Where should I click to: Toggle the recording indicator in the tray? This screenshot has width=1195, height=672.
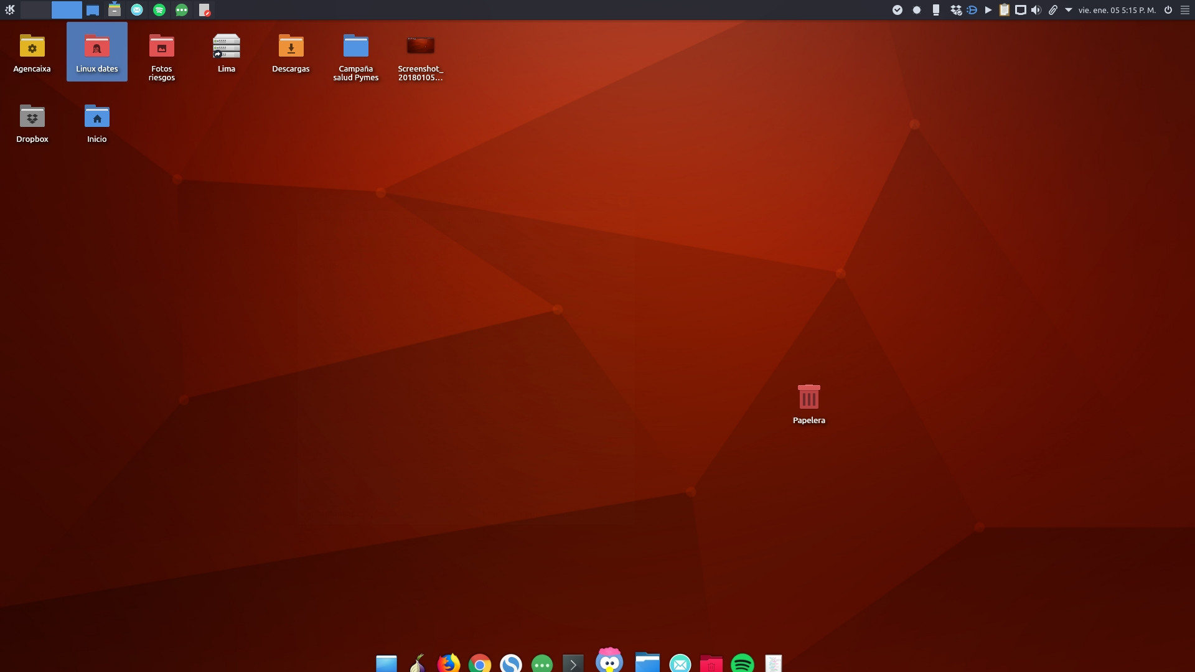point(917,10)
